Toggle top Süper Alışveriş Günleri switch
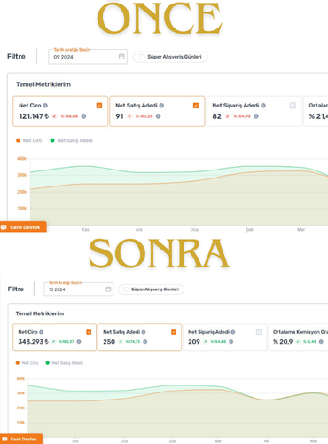The height and width of the screenshot is (444, 328). click(170, 57)
